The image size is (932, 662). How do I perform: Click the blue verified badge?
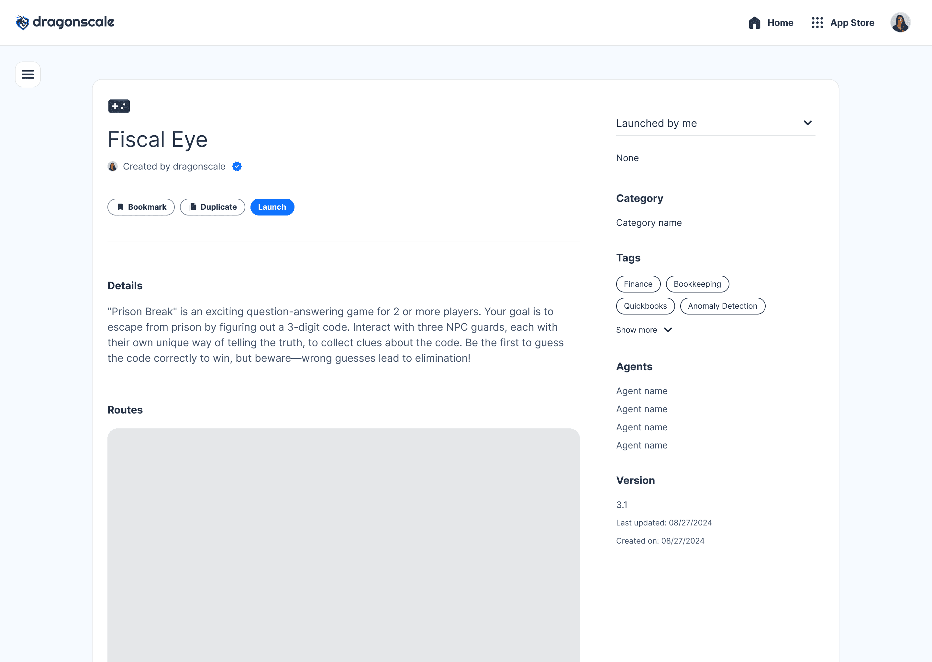[x=237, y=166]
